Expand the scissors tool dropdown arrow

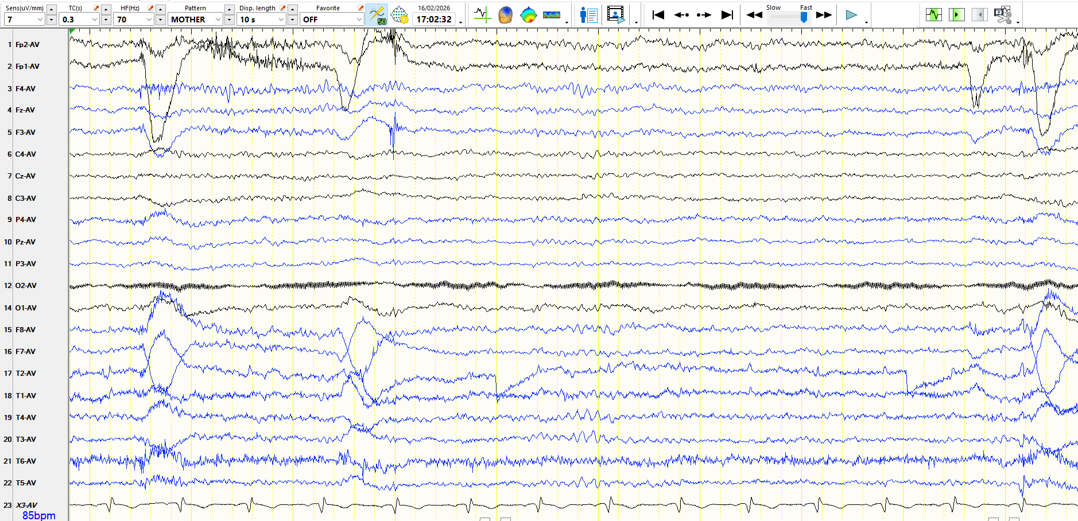tap(1018, 22)
